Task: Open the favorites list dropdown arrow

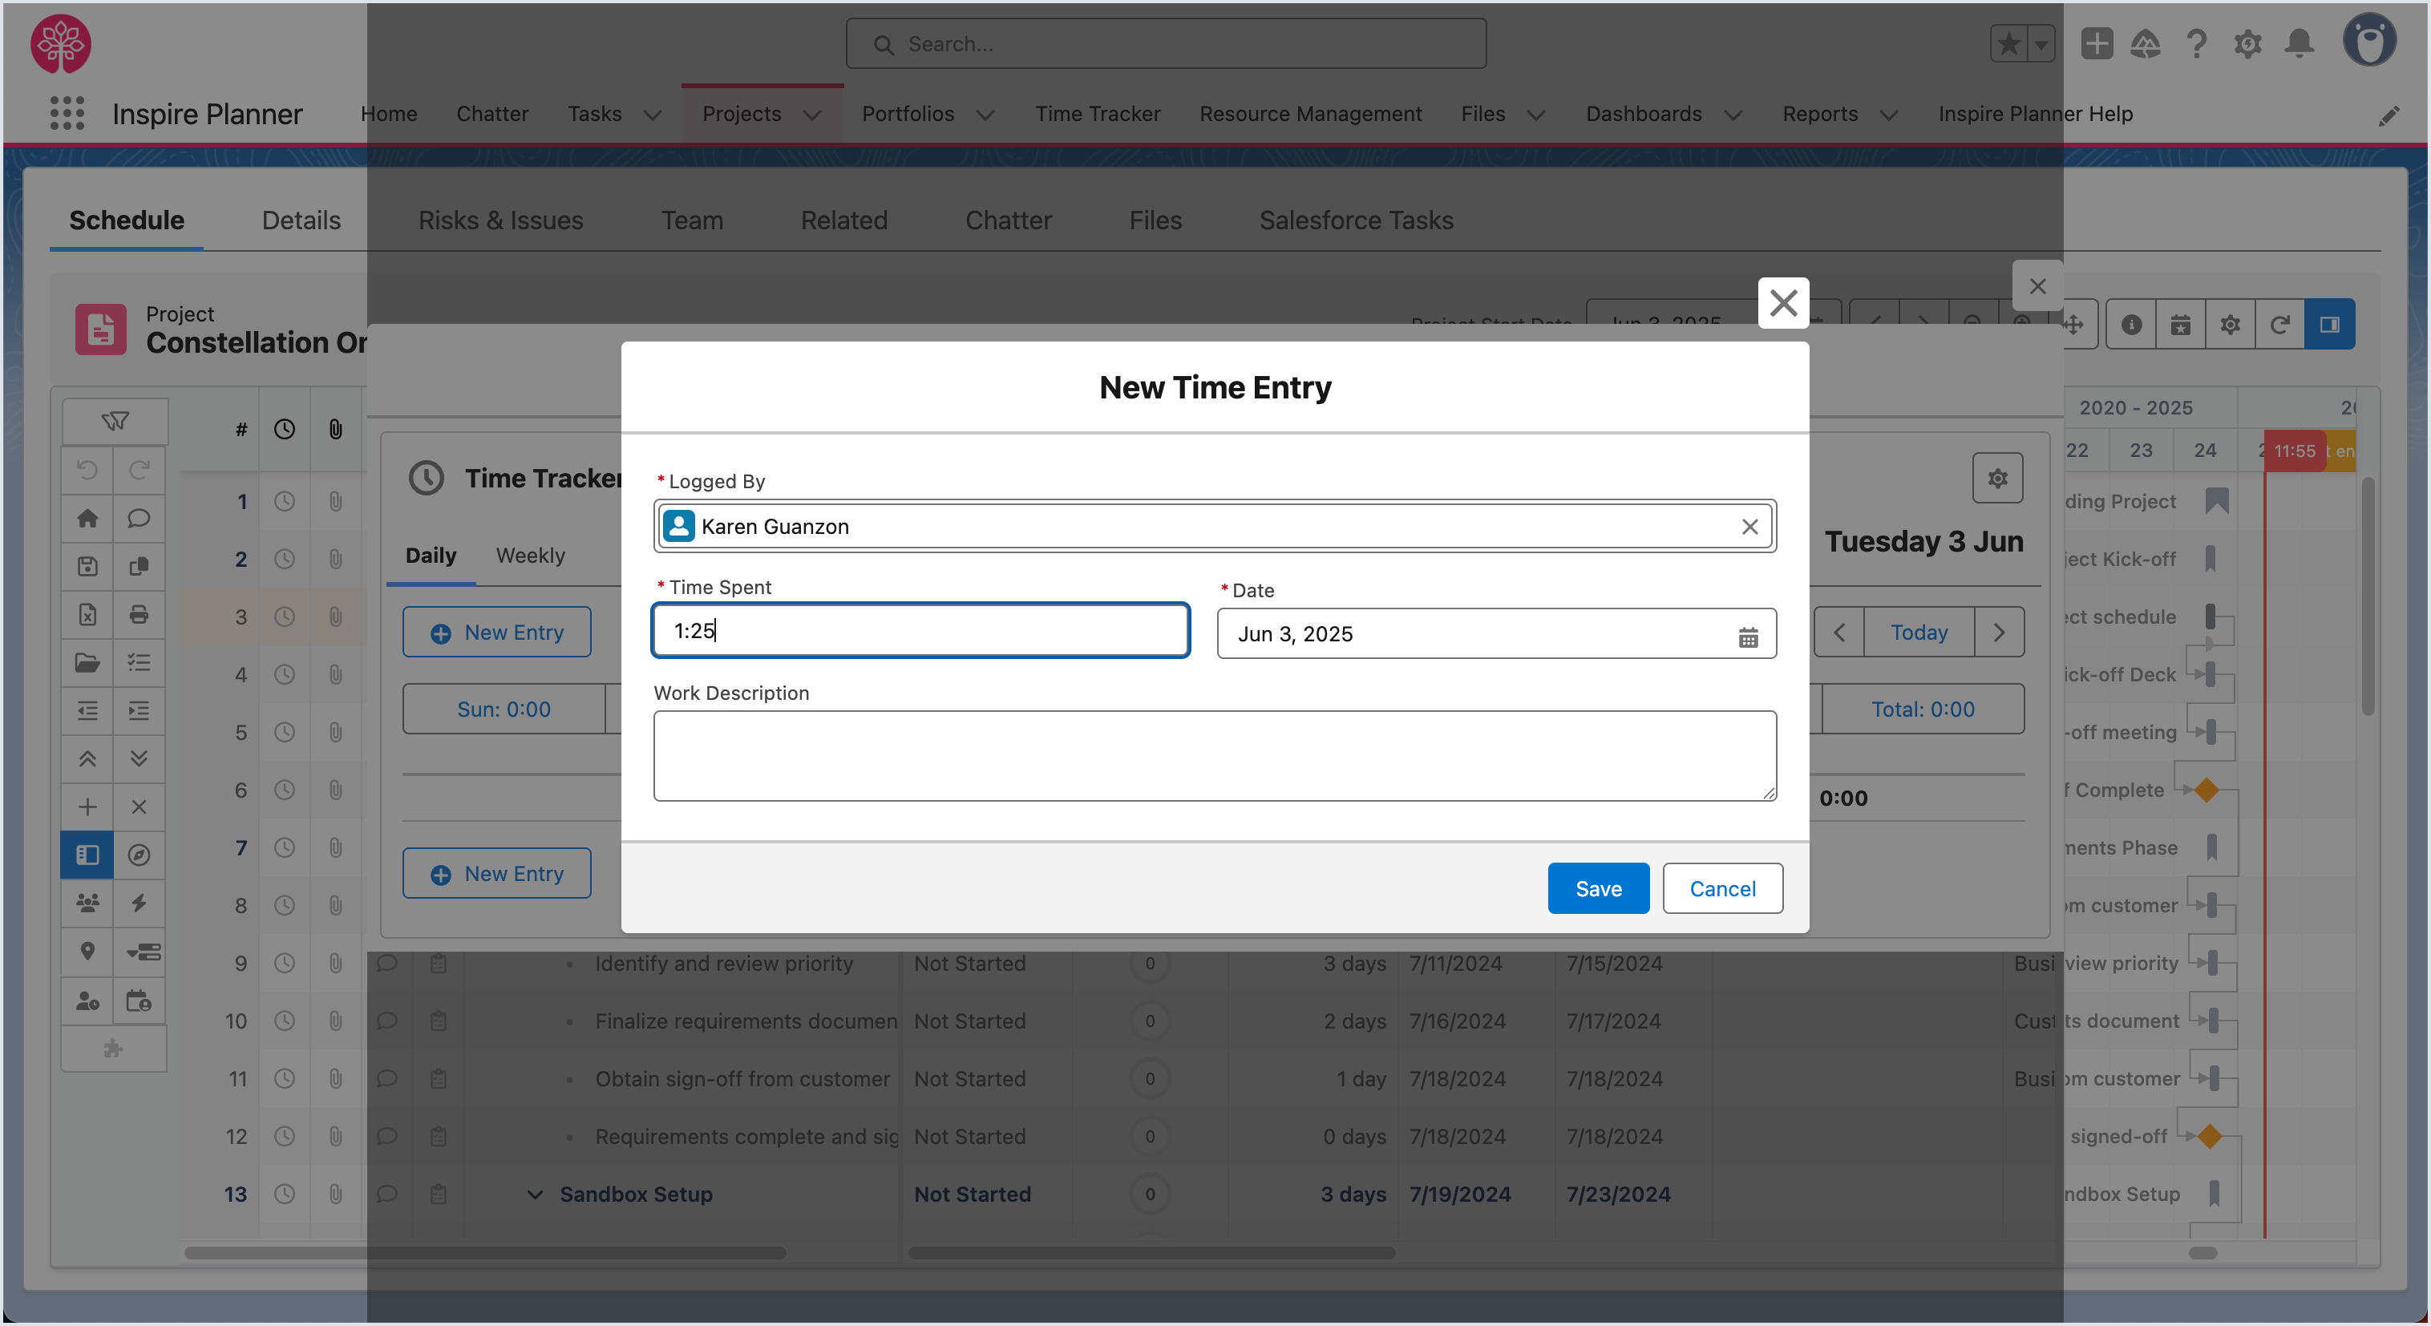Action: 2041,43
